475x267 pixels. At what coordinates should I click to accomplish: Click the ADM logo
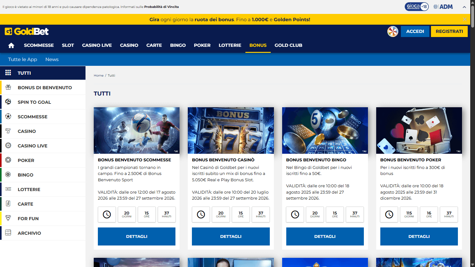pos(443,7)
